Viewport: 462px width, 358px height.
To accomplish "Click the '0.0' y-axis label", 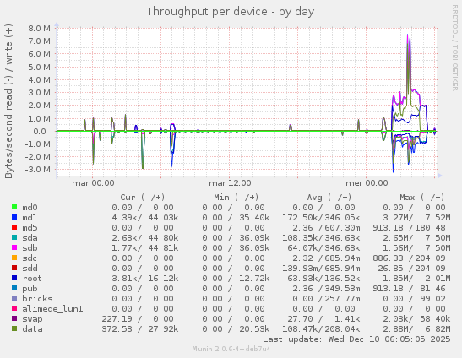I will point(40,131).
